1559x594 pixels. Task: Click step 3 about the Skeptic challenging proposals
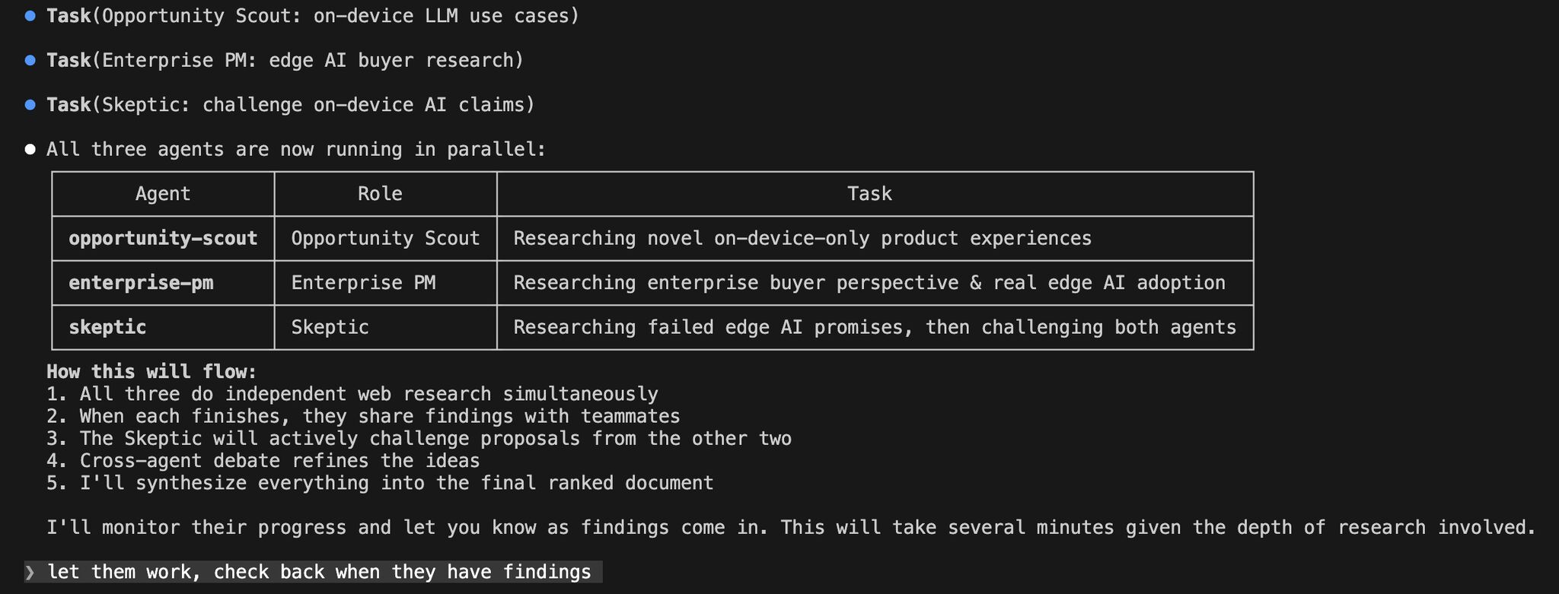click(419, 439)
